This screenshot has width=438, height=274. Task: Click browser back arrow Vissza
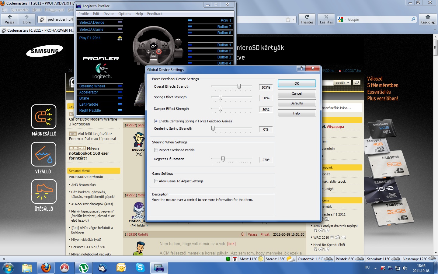pyautogui.click(x=9, y=19)
